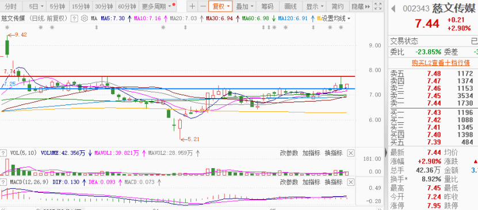
Task: Click the minus zoom-out chart icon
Action: tap(202, 6)
